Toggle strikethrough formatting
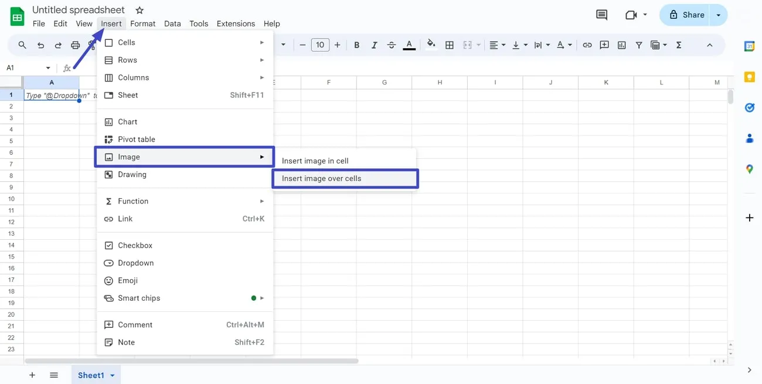 coord(392,45)
